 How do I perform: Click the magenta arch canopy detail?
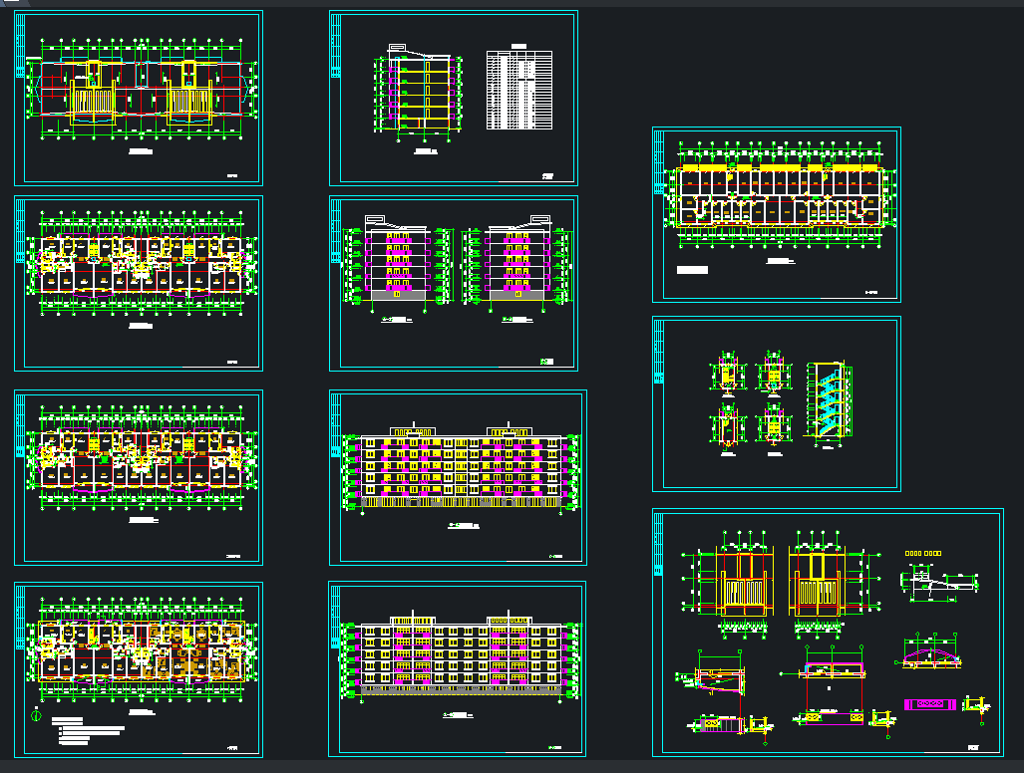(927, 652)
